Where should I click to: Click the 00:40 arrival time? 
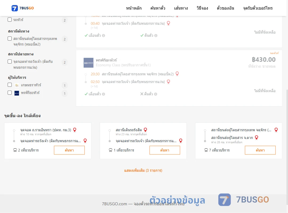pos(95,23)
